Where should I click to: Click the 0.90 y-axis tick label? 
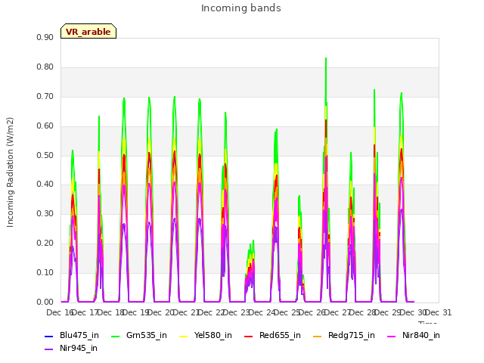tap(45, 37)
